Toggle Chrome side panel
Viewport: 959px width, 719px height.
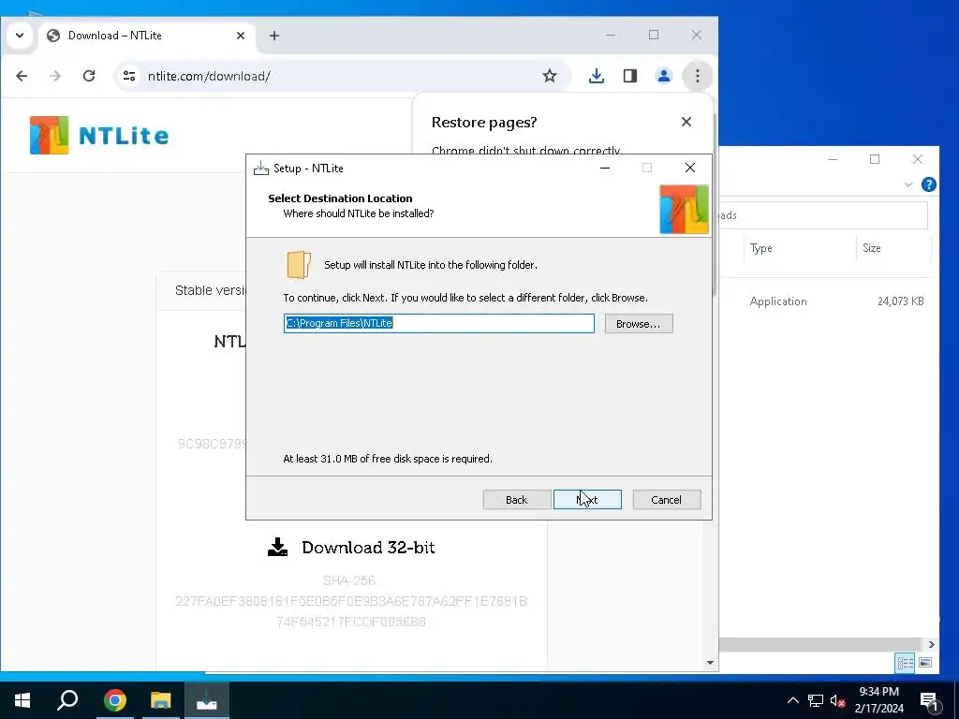tap(630, 76)
